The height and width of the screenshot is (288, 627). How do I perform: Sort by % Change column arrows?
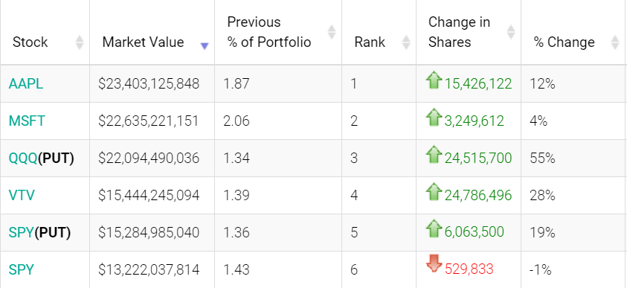tap(615, 42)
